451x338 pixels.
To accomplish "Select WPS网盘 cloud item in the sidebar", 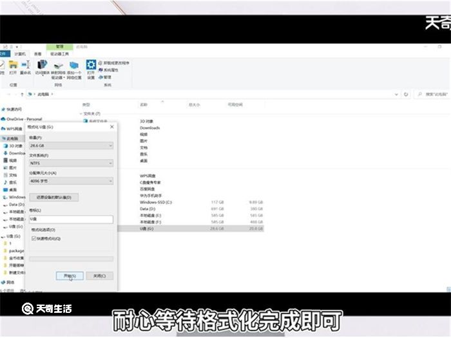I will pyautogui.click(x=12, y=129).
